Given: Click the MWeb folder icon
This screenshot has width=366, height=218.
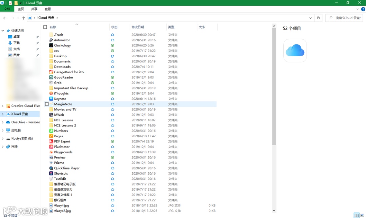Looking at the screenshot, I should [x=51, y=115].
